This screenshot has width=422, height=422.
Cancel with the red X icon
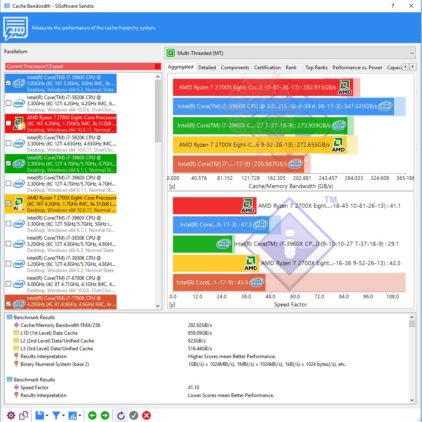(x=147, y=415)
